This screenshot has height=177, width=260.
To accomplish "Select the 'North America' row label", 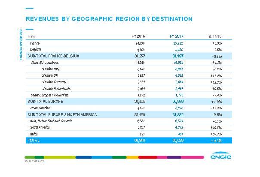I will (40, 108).
